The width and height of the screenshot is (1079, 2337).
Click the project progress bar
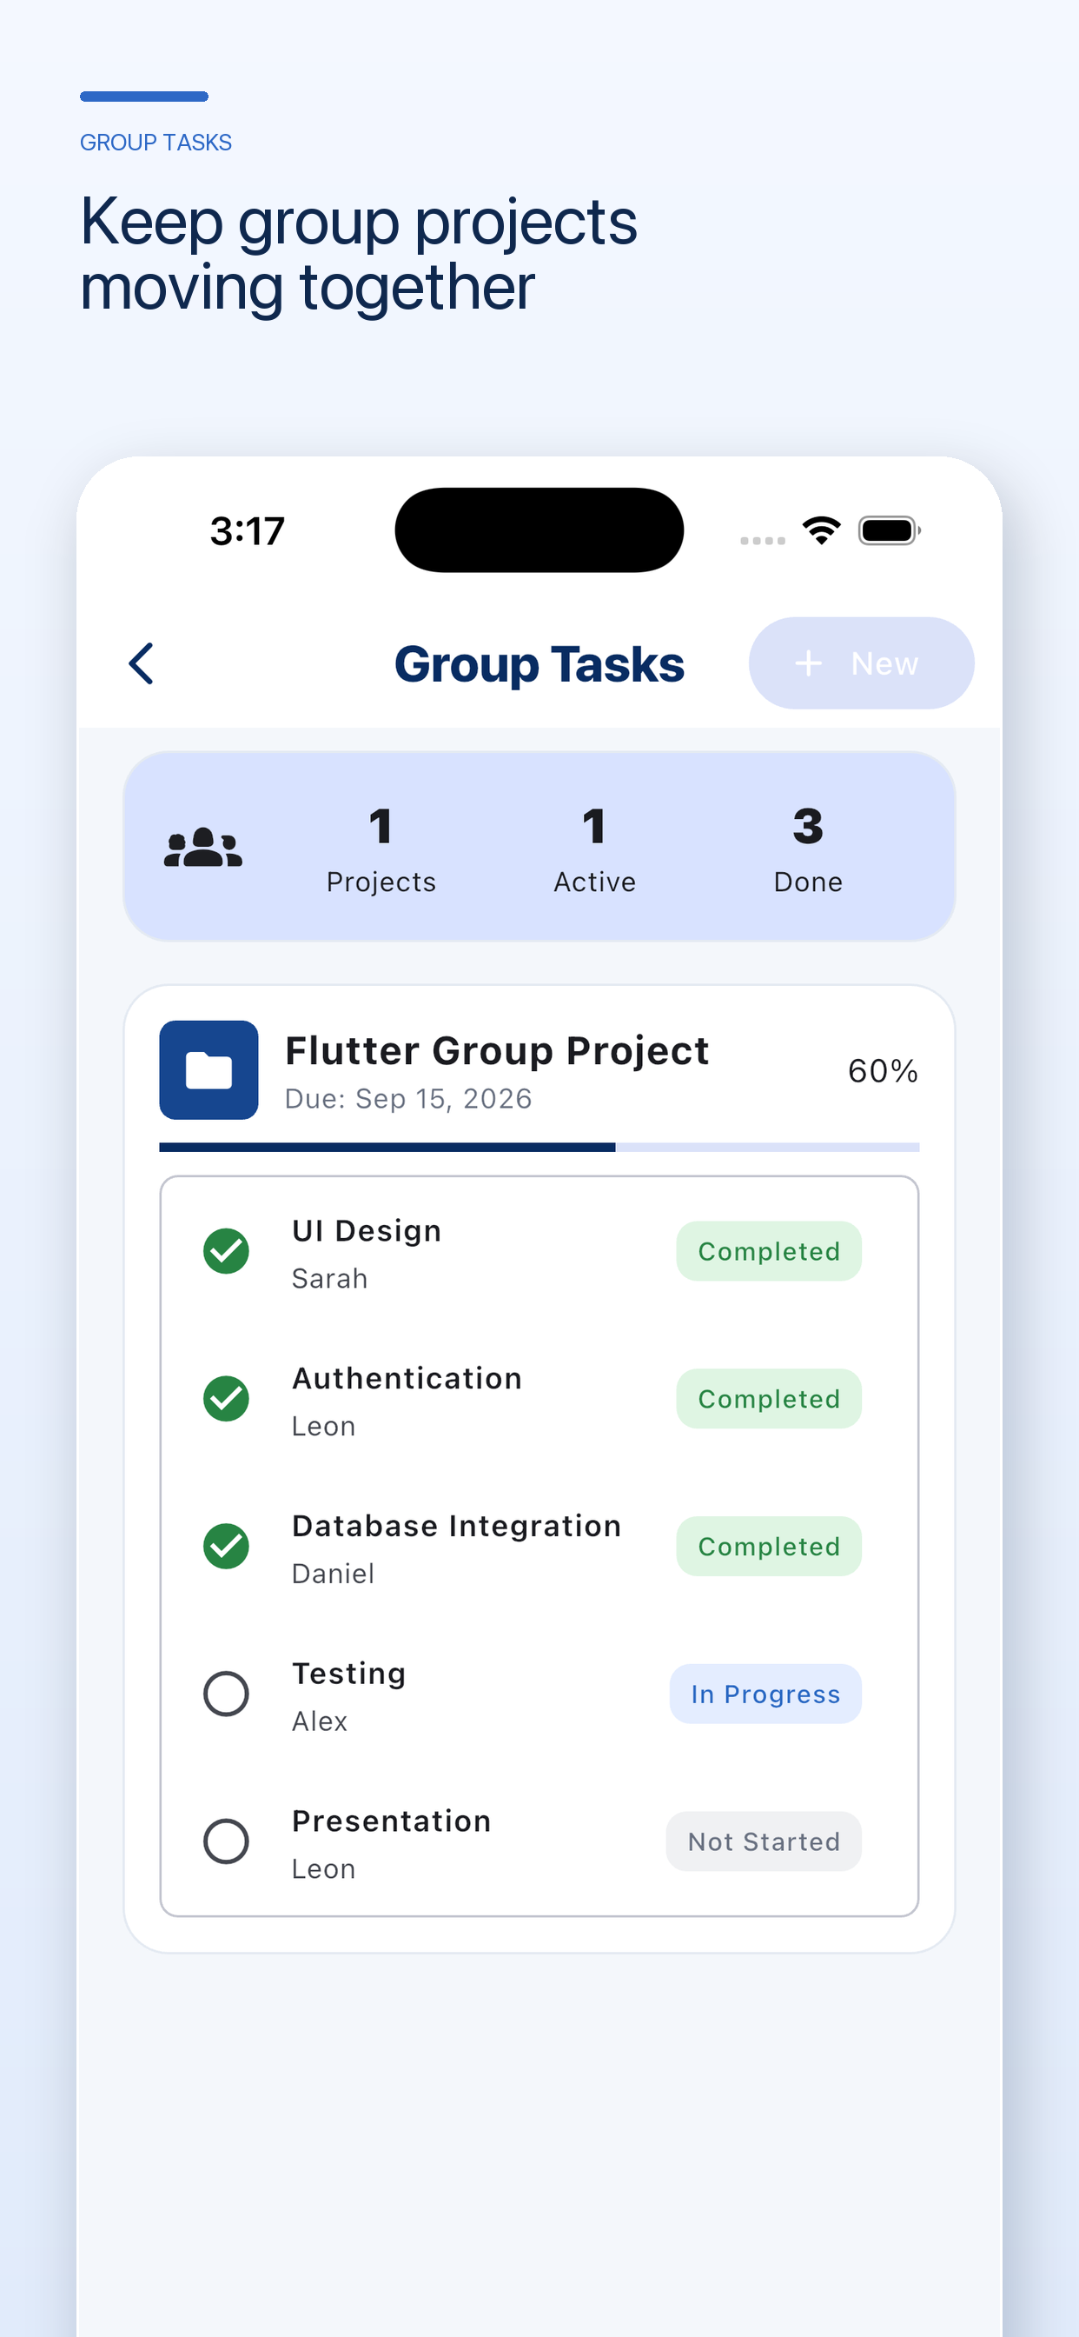coord(539,1148)
